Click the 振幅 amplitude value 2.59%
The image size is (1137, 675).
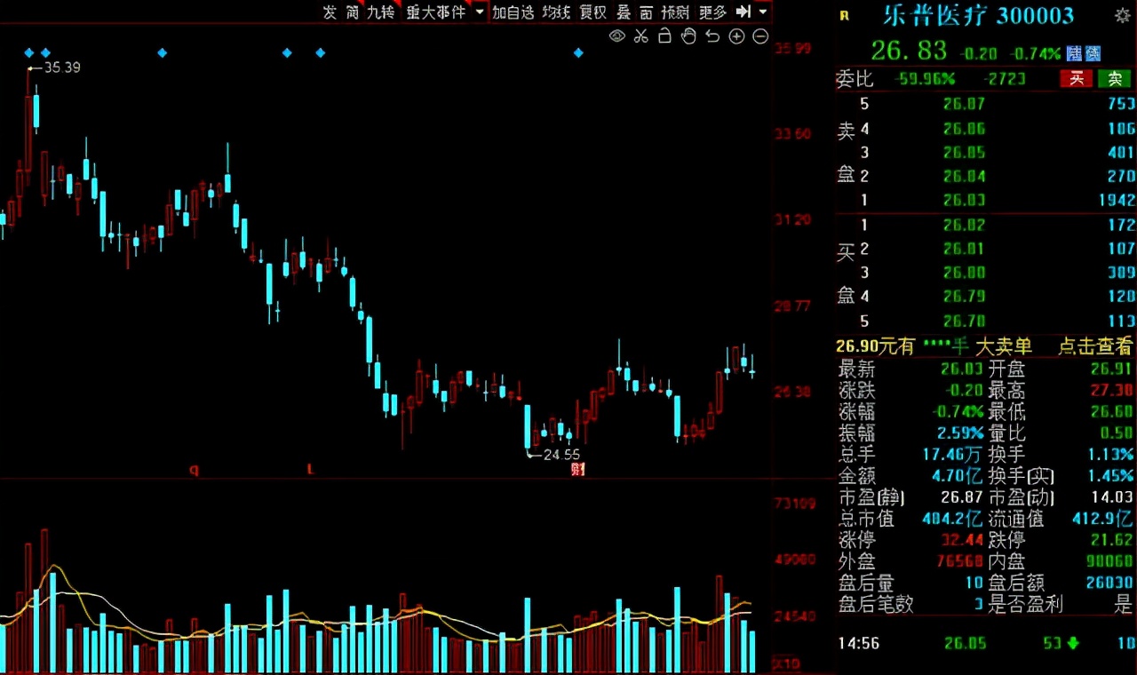pos(960,433)
